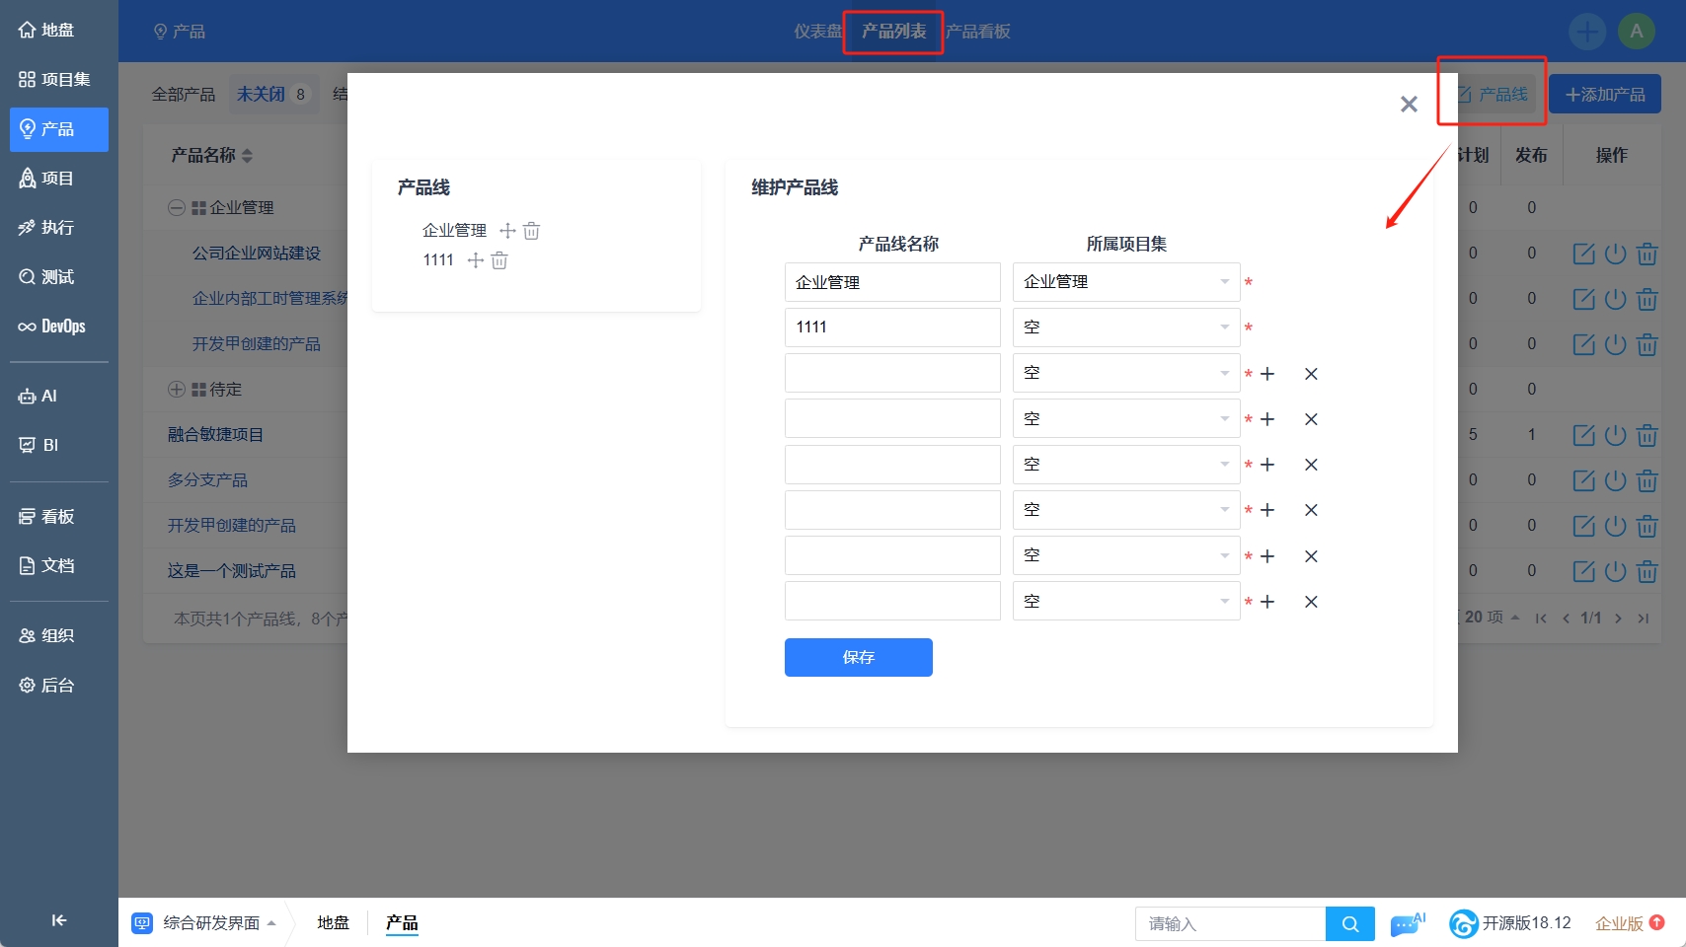This screenshot has height=947, width=1686.
Task: Open 测试 module in the sidebar
Action: (x=47, y=277)
